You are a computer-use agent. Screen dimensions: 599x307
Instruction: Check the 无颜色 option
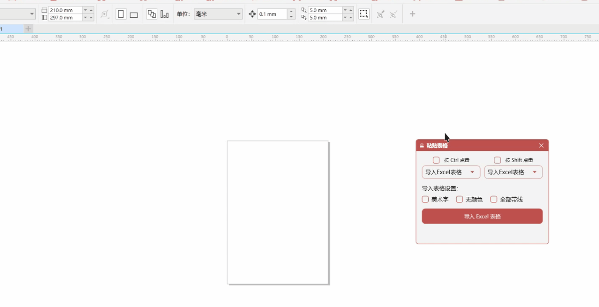[x=460, y=200]
